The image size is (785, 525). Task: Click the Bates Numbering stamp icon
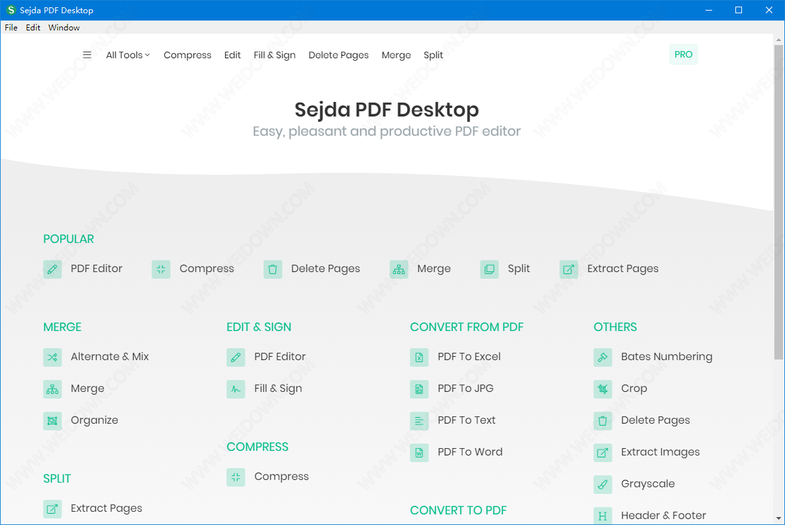coord(602,357)
